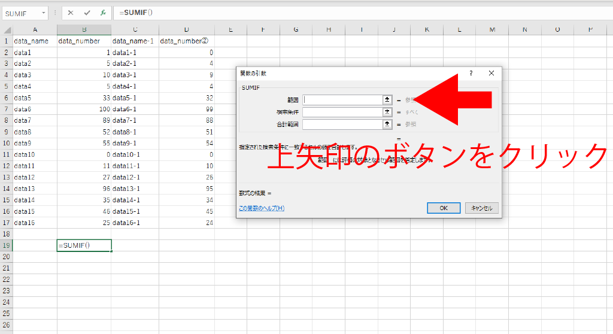Click inside the 検索条件 input field
The width and height of the screenshot is (613, 334).
tap(342, 112)
